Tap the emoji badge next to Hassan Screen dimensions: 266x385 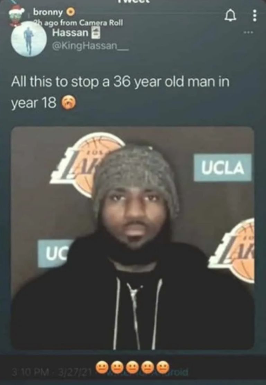96,33
